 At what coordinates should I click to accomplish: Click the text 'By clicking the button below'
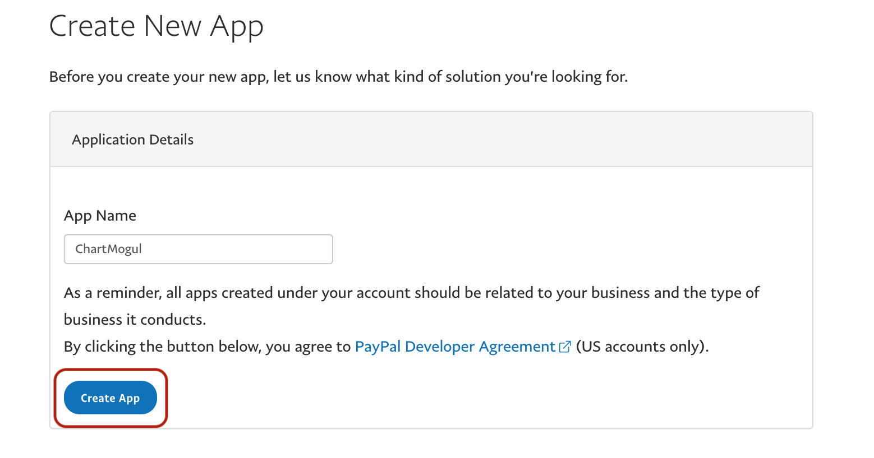click(x=162, y=347)
